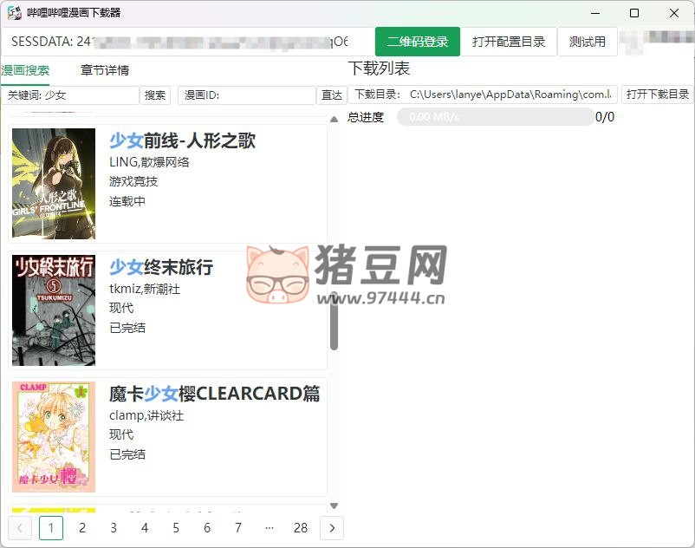Open the 少女终末旅行 cover image
This screenshot has height=548, width=695.
pos(54,310)
